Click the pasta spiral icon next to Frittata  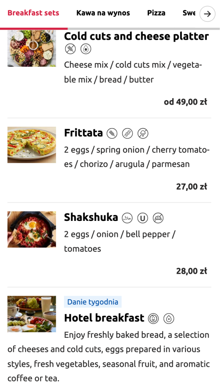coord(127,133)
